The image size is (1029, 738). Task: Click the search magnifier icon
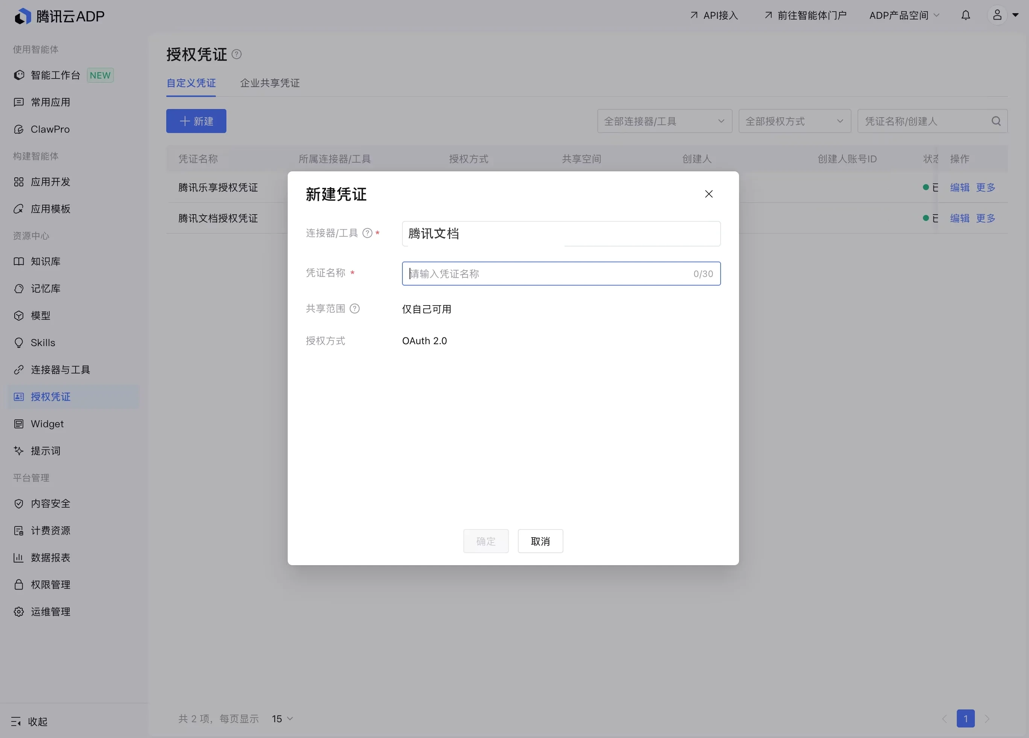pos(996,121)
